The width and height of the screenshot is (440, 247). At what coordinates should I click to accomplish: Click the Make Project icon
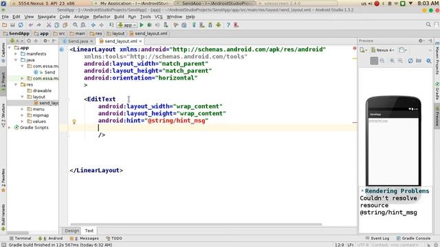pyautogui.click(x=111, y=25)
